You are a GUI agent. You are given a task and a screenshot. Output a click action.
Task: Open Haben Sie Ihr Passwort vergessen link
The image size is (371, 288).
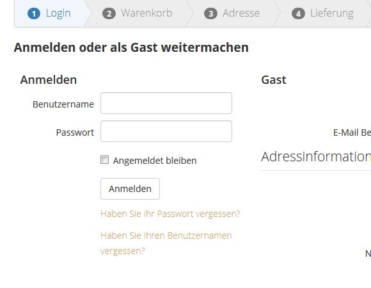(x=170, y=214)
